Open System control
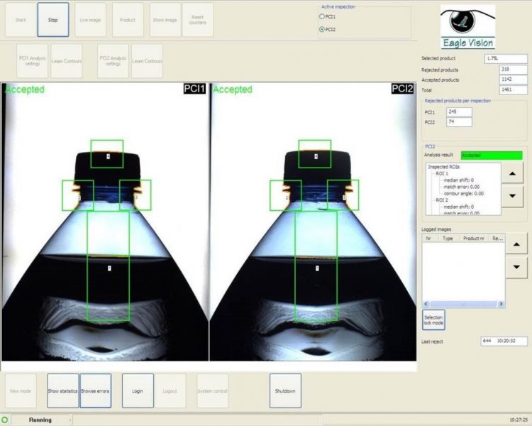The image size is (532, 426). [212, 391]
